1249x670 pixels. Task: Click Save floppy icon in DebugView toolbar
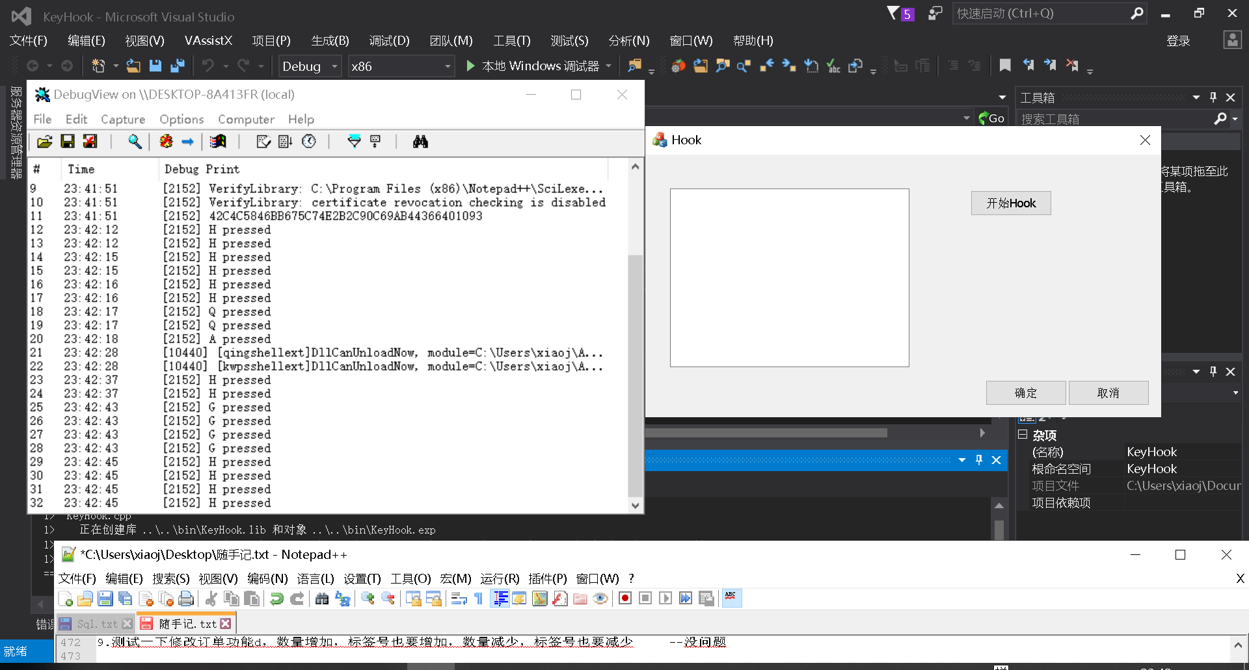tap(68, 142)
